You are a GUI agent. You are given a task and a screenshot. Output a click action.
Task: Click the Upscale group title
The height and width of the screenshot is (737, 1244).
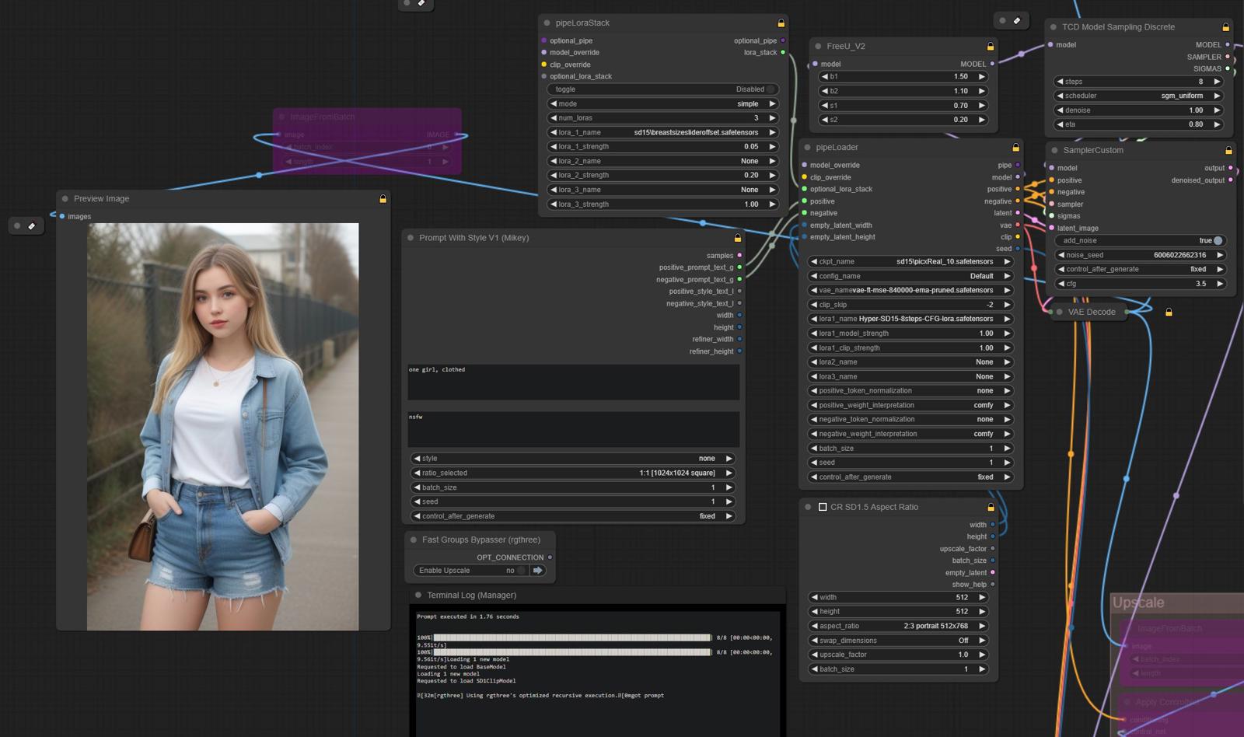pyautogui.click(x=1138, y=603)
